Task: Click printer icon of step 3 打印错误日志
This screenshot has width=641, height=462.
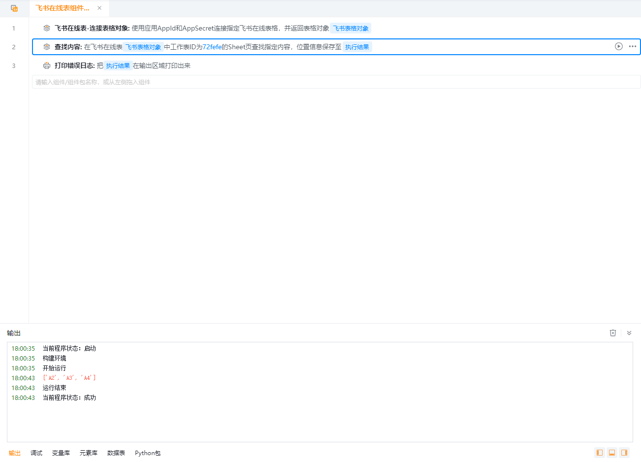Action: (x=47, y=66)
